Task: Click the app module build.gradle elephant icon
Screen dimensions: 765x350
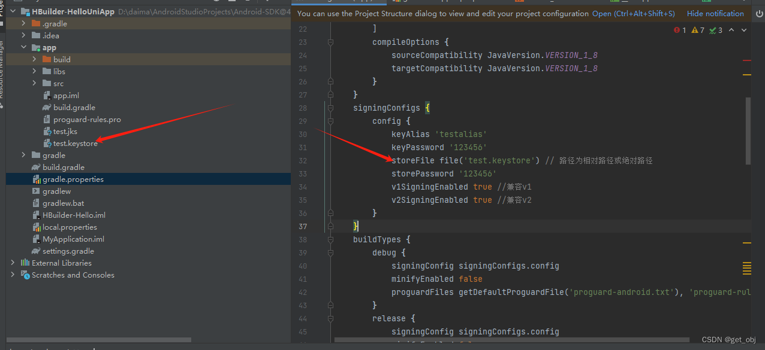Action: tap(47, 108)
